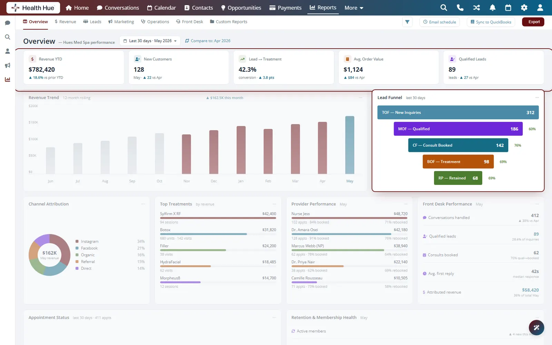552x345 pixels.
Task: Switch to the Front Desk tab
Action: coord(189,22)
